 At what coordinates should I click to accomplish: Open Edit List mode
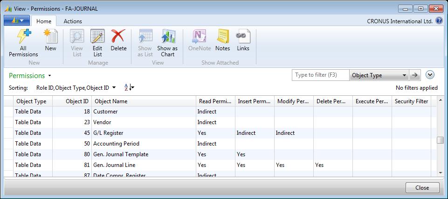(97, 43)
